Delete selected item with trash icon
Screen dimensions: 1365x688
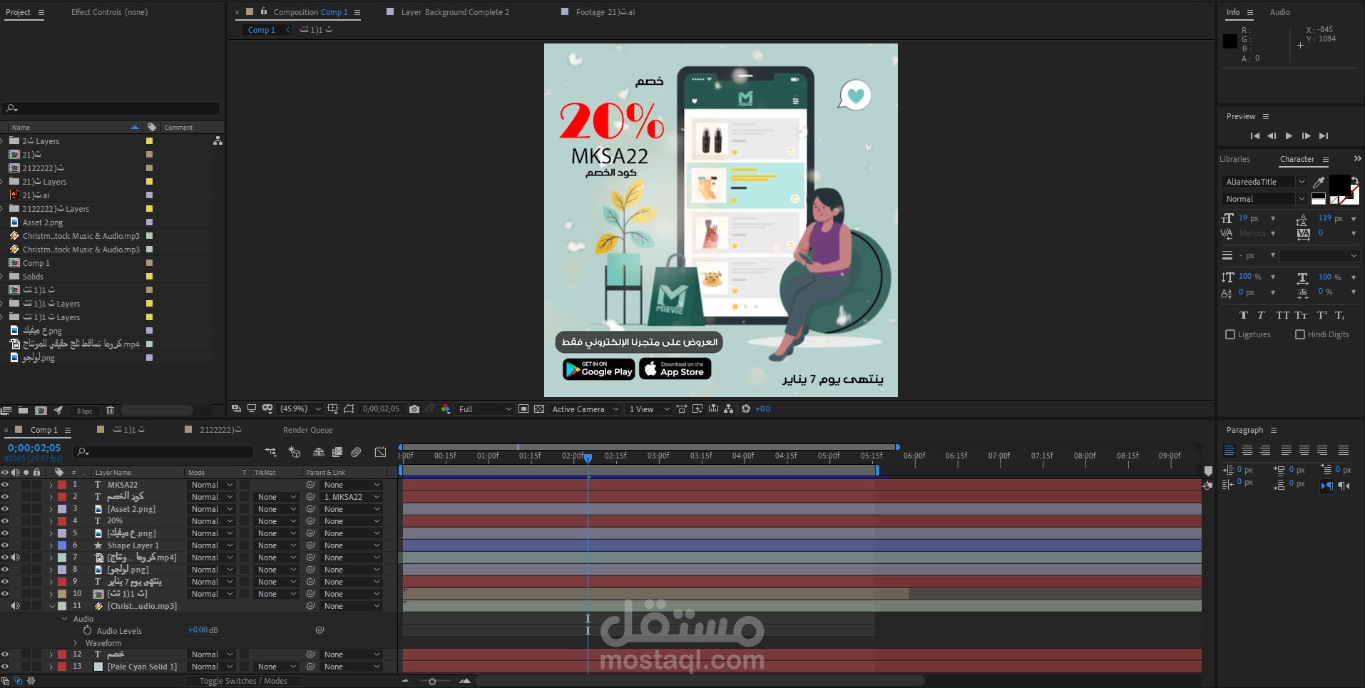(110, 410)
